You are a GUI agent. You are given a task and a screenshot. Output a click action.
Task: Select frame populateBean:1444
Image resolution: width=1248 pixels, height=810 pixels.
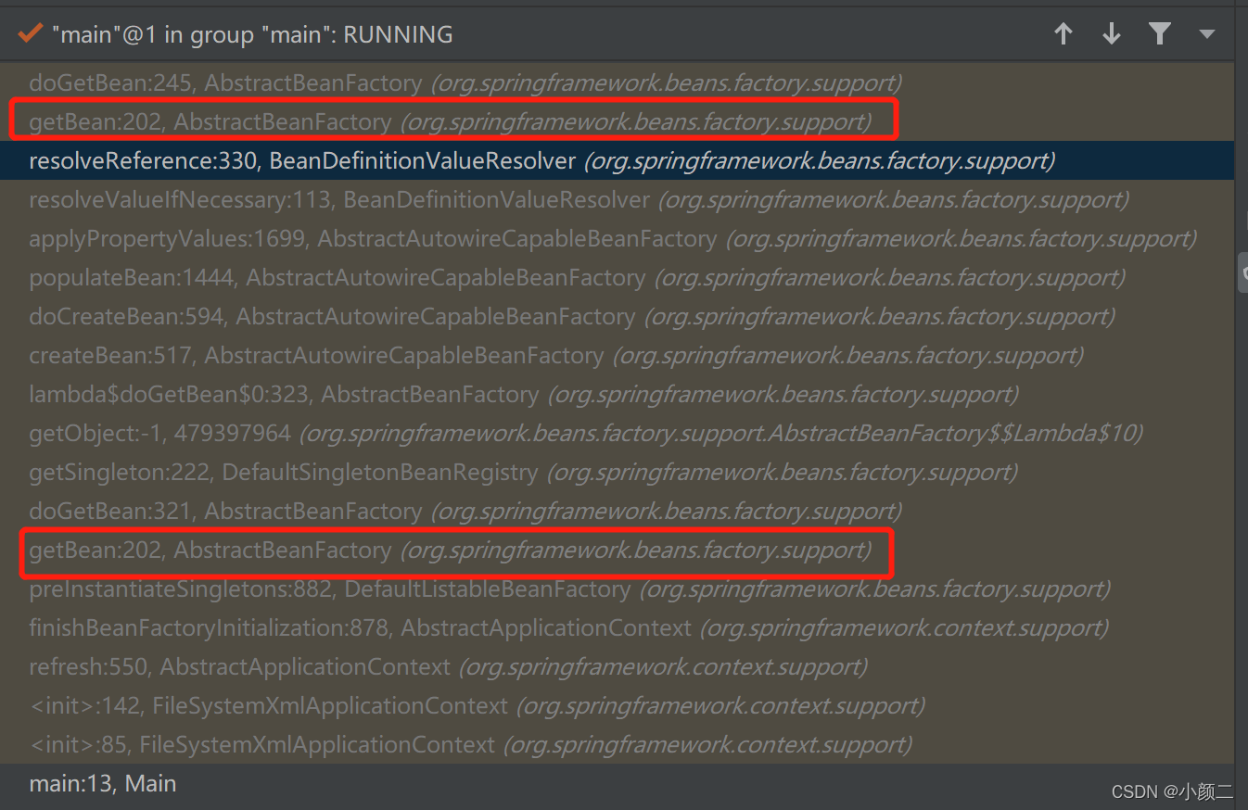tap(617, 277)
